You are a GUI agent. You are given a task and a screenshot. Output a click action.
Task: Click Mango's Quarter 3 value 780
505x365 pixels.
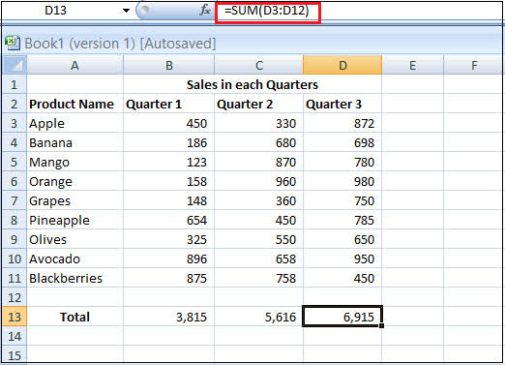point(342,162)
